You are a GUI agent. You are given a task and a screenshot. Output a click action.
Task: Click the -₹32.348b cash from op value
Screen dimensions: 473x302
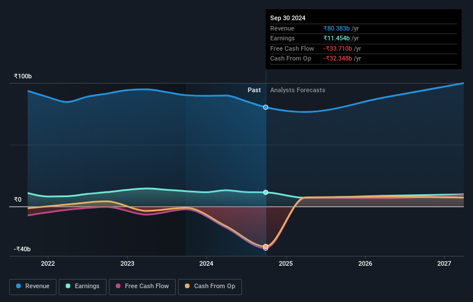click(338, 59)
